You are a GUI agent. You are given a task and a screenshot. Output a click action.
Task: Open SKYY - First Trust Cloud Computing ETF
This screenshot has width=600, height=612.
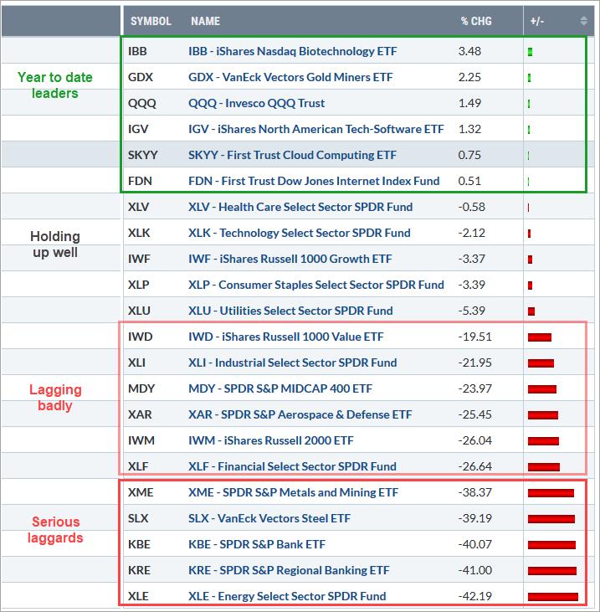(x=293, y=155)
